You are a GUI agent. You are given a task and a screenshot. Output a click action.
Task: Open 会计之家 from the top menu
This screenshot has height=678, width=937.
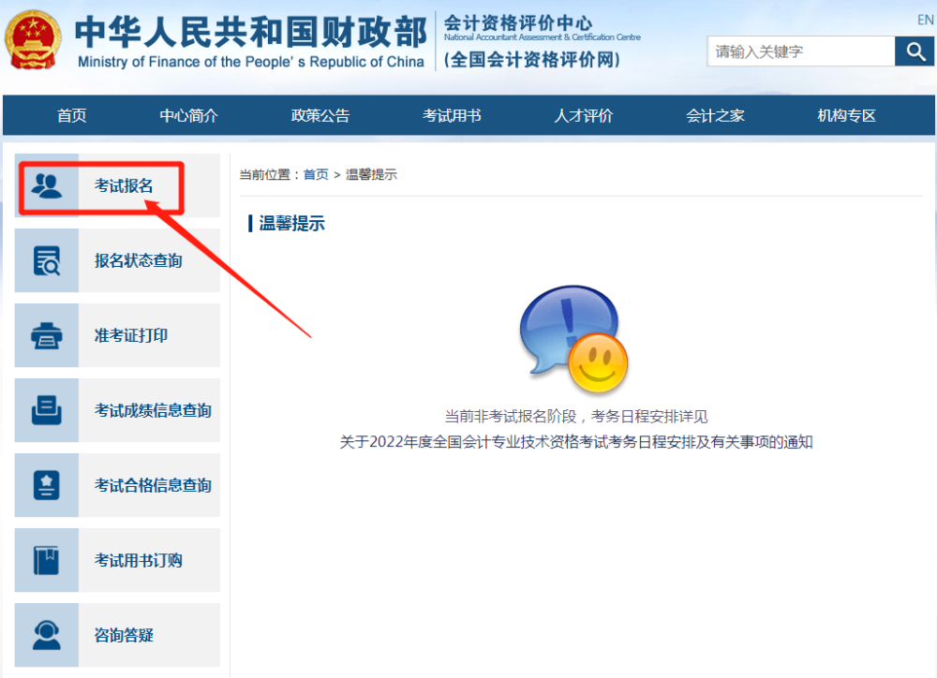point(715,116)
